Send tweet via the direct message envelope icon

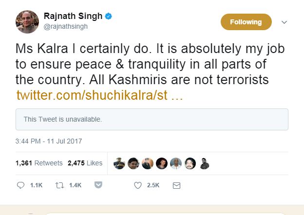point(176,185)
